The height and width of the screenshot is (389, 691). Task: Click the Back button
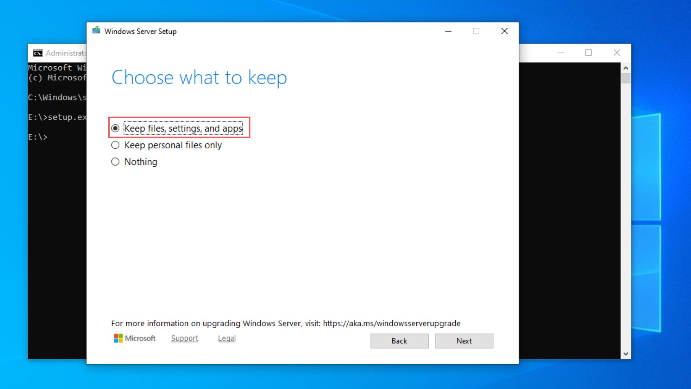pos(399,341)
